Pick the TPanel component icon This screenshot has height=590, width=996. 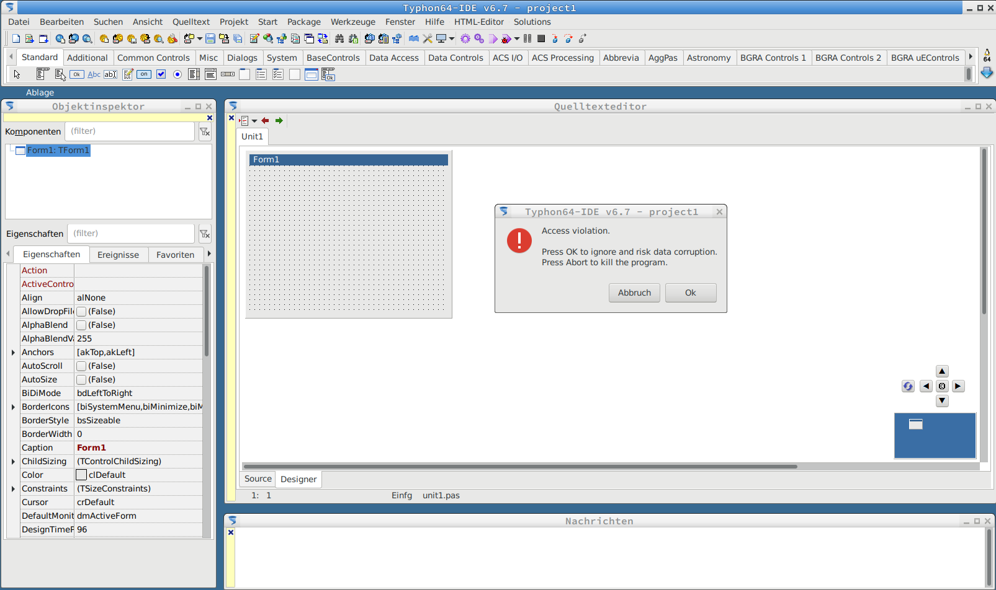click(x=295, y=74)
